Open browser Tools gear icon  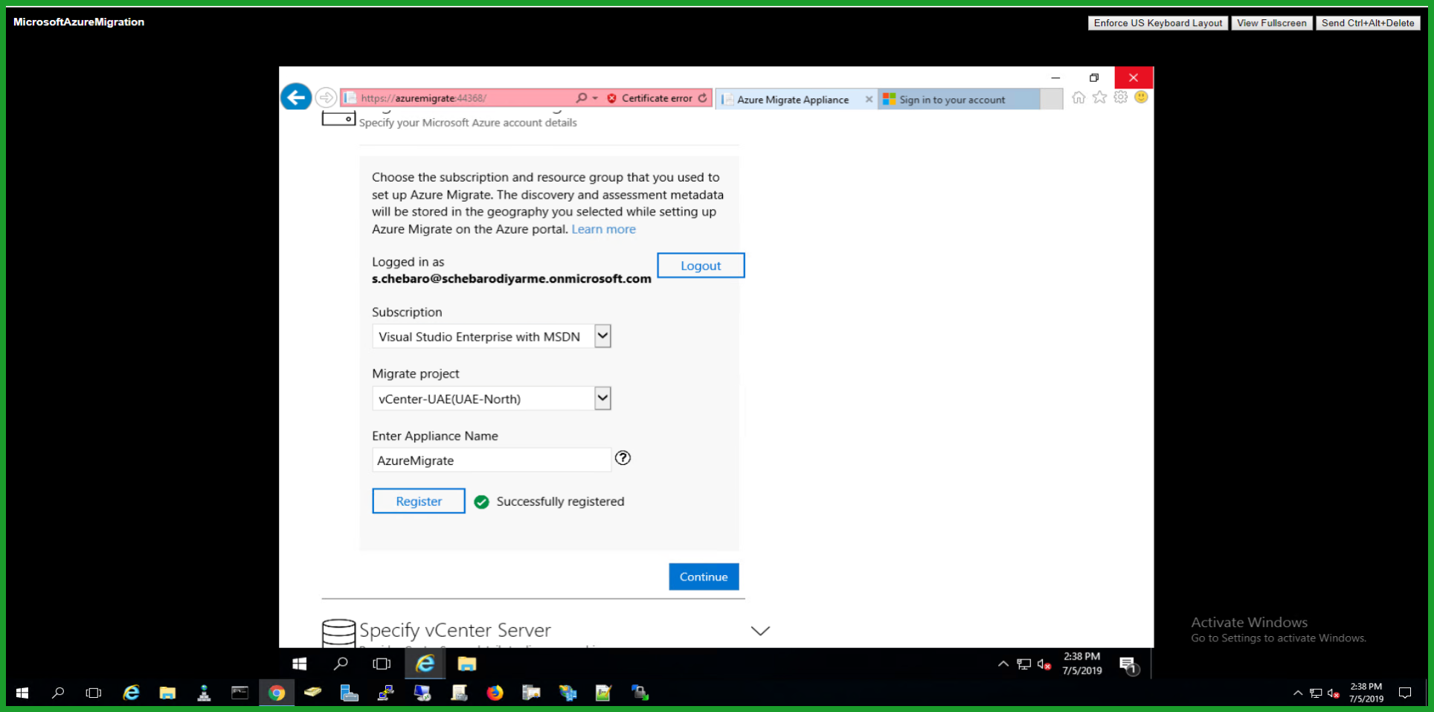point(1121,97)
